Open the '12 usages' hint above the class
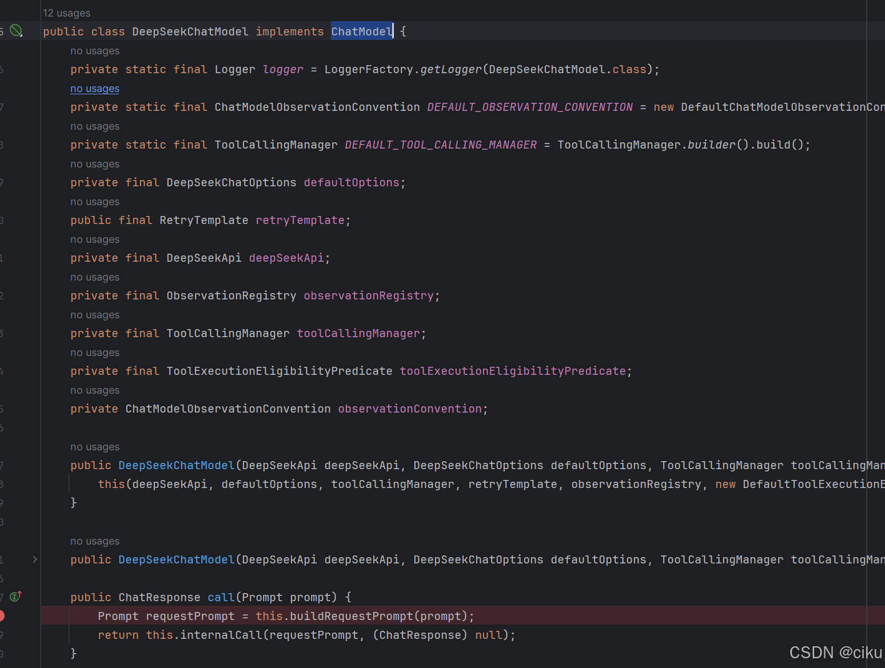Image resolution: width=885 pixels, height=668 pixels. tap(67, 13)
